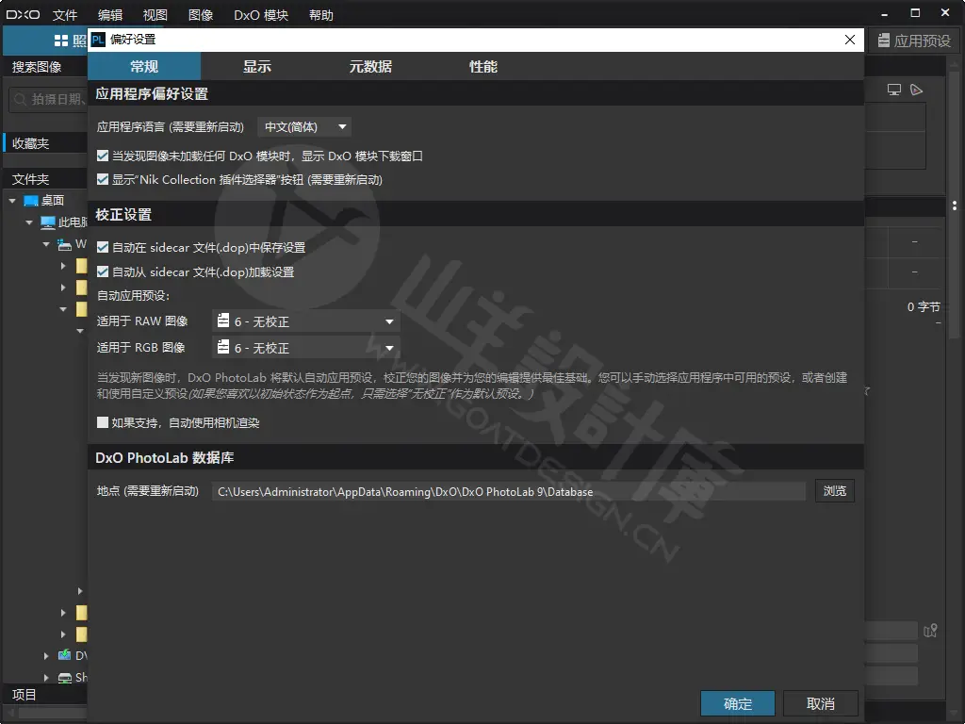Toggle auto-save settings to sidecar .dop file
The height and width of the screenshot is (724, 965).
pyautogui.click(x=103, y=247)
